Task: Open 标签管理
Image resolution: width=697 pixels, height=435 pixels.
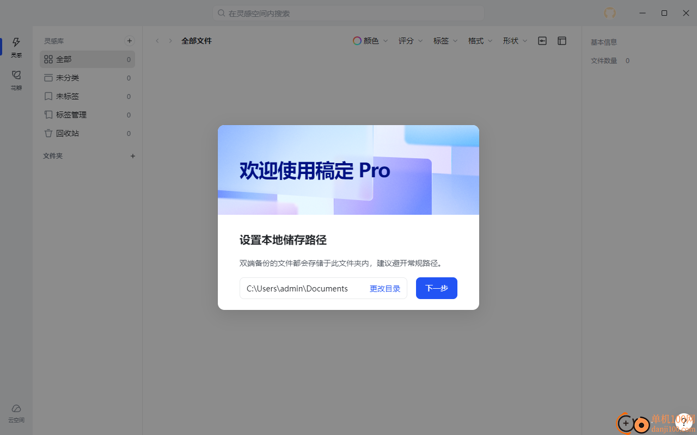Action: [87, 115]
